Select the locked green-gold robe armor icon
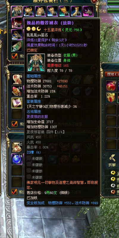This screenshot has height=238, width=119. coord(17,11)
